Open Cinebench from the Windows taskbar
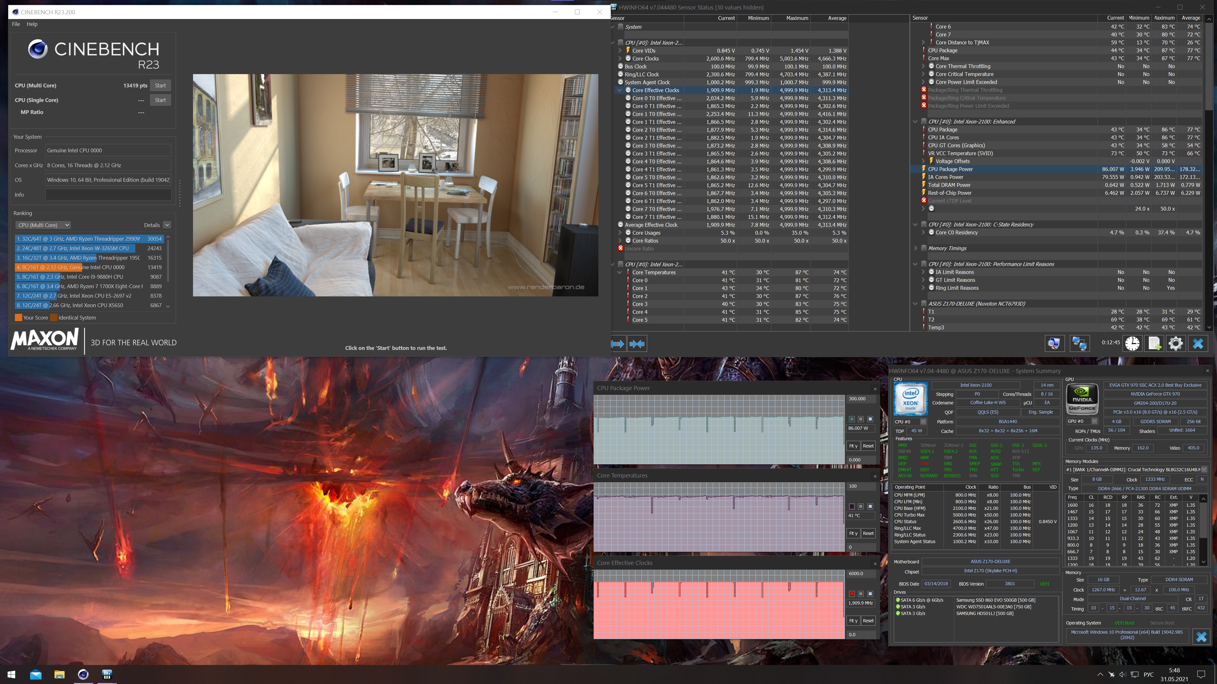 tap(83, 674)
